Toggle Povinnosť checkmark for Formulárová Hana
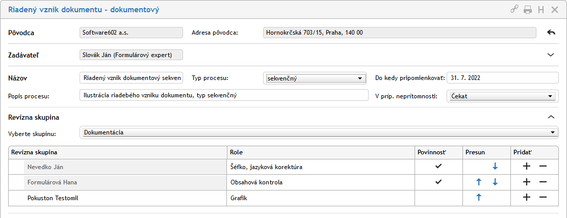This screenshot has height=218, width=567. pyautogui.click(x=439, y=182)
